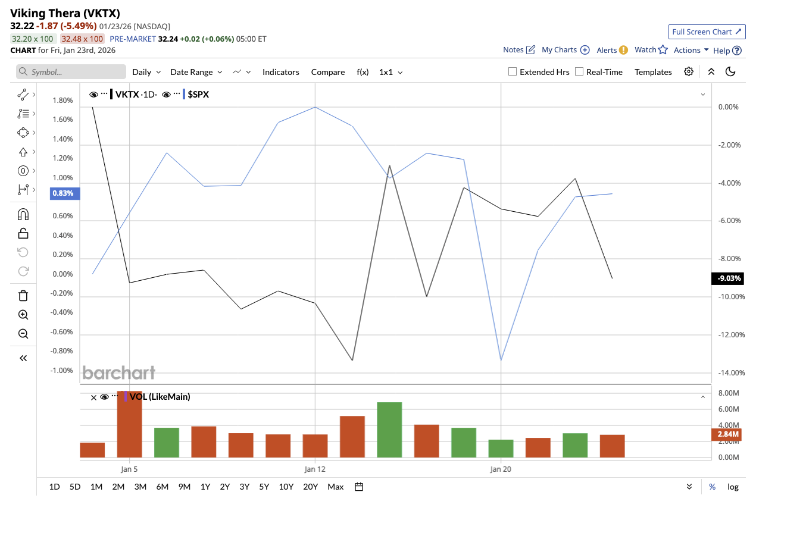
Task: Select the 1Y time range
Action: (205, 487)
